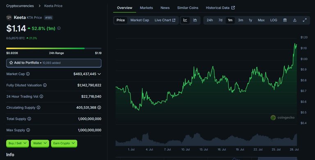Switch to line chart view icon
The height and width of the screenshot is (160, 315).
pyautogui.click(x=185, y=20)
